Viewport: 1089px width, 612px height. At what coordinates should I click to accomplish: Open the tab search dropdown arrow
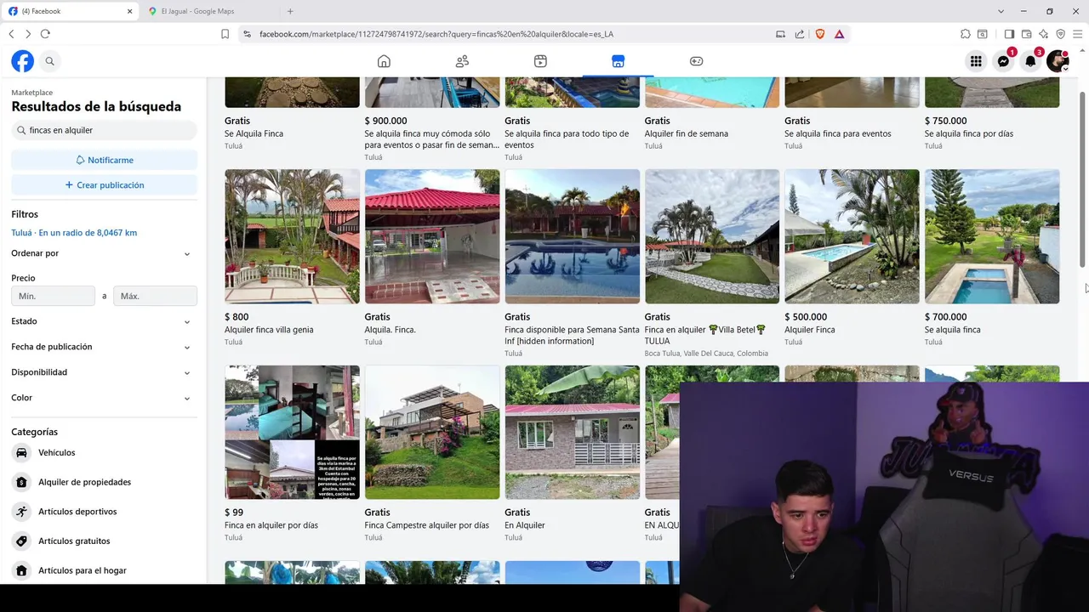[x=1001, y=11]
